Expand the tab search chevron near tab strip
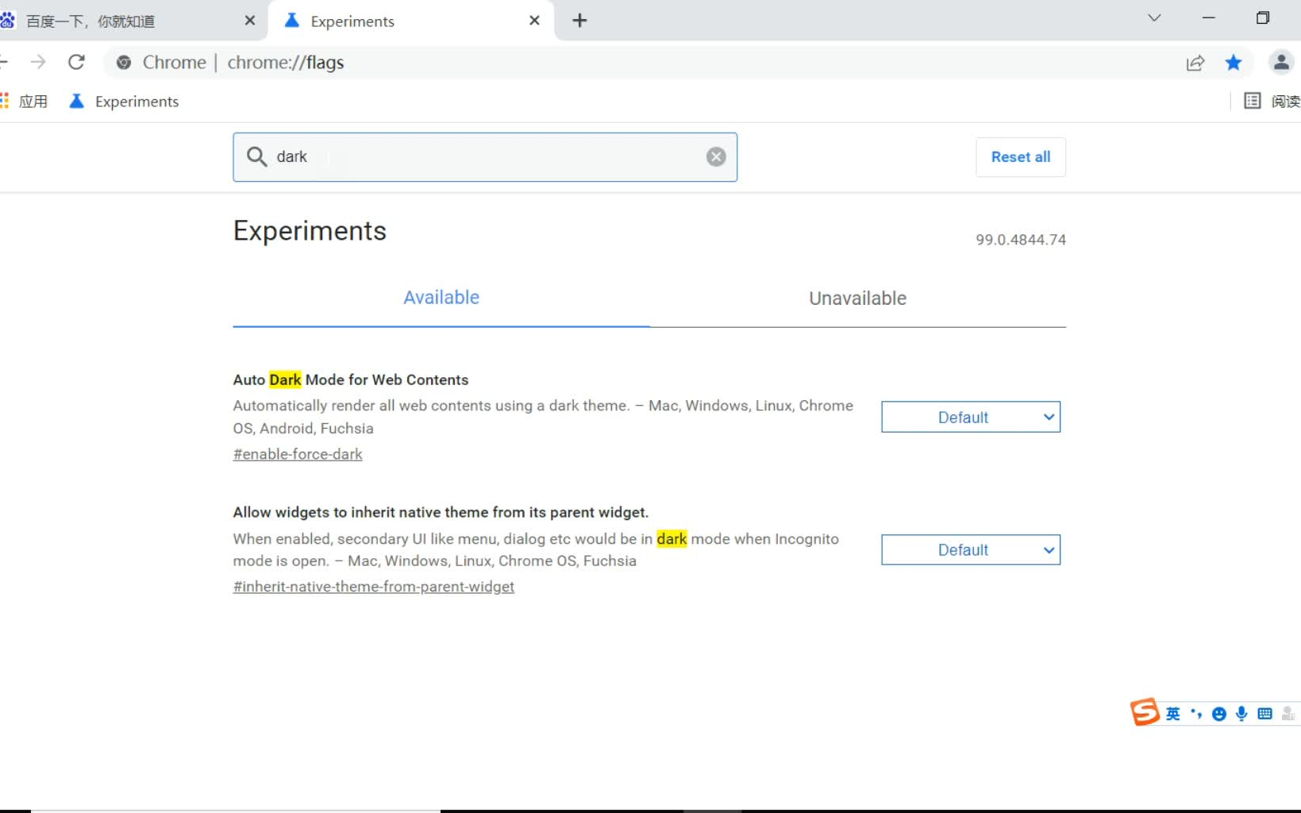 pyautogui.click(x=1153, y=17)
